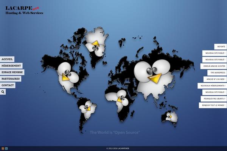This screenshot has width=227, height=151.
Task: Select PARTENAIRES in the left menu
Action: (11, 79)
